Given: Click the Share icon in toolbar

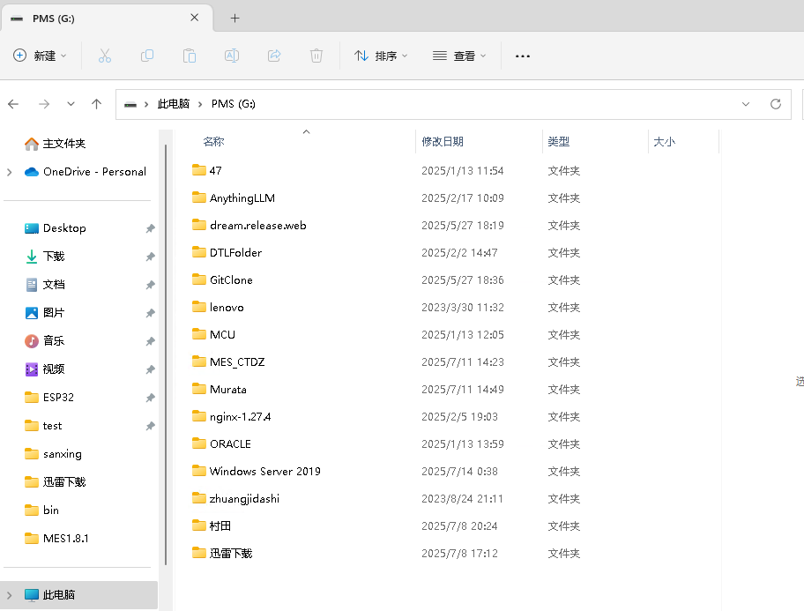Looking at the screenshot, I should 274,56.
